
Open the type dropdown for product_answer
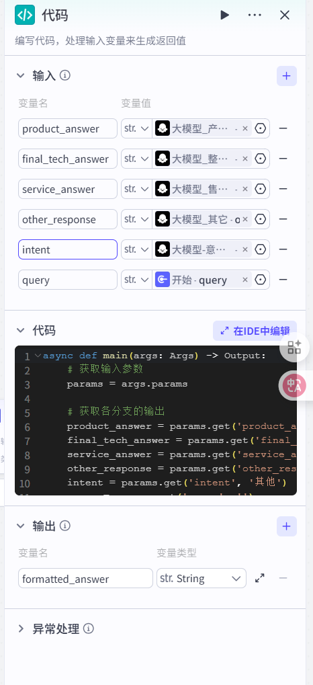coord(136,128)
